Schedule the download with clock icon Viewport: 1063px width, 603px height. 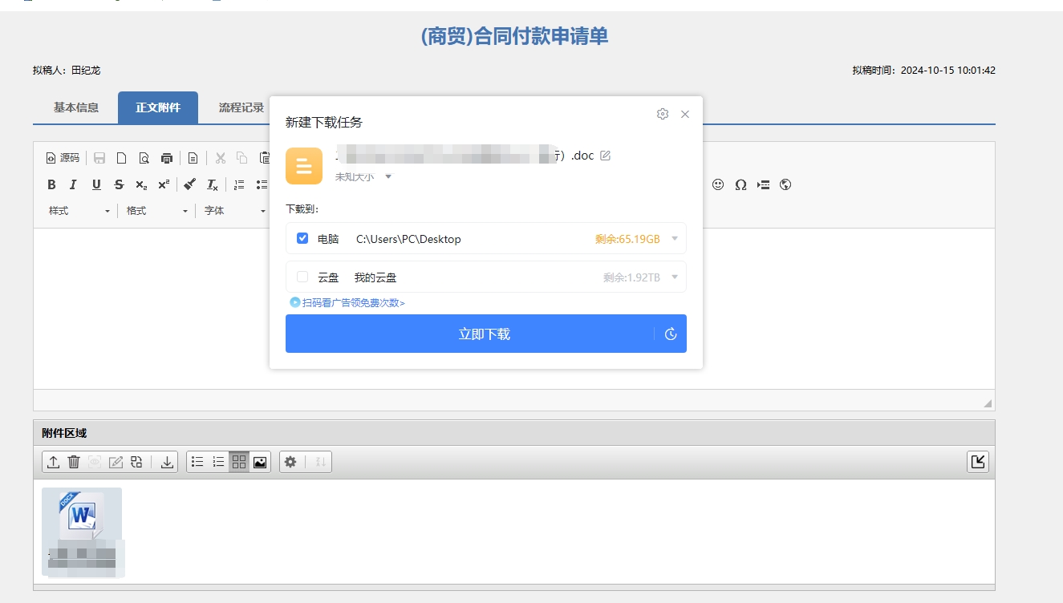coord(671,334)
